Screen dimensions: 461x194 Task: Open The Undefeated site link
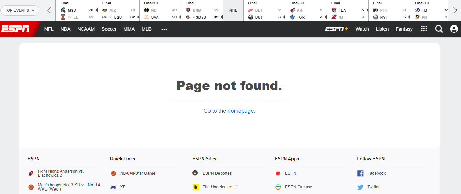point(217,187)
